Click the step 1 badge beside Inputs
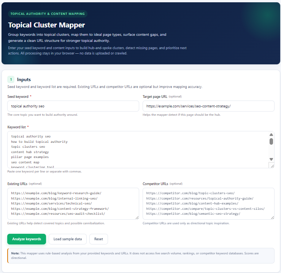 [11, 79]
